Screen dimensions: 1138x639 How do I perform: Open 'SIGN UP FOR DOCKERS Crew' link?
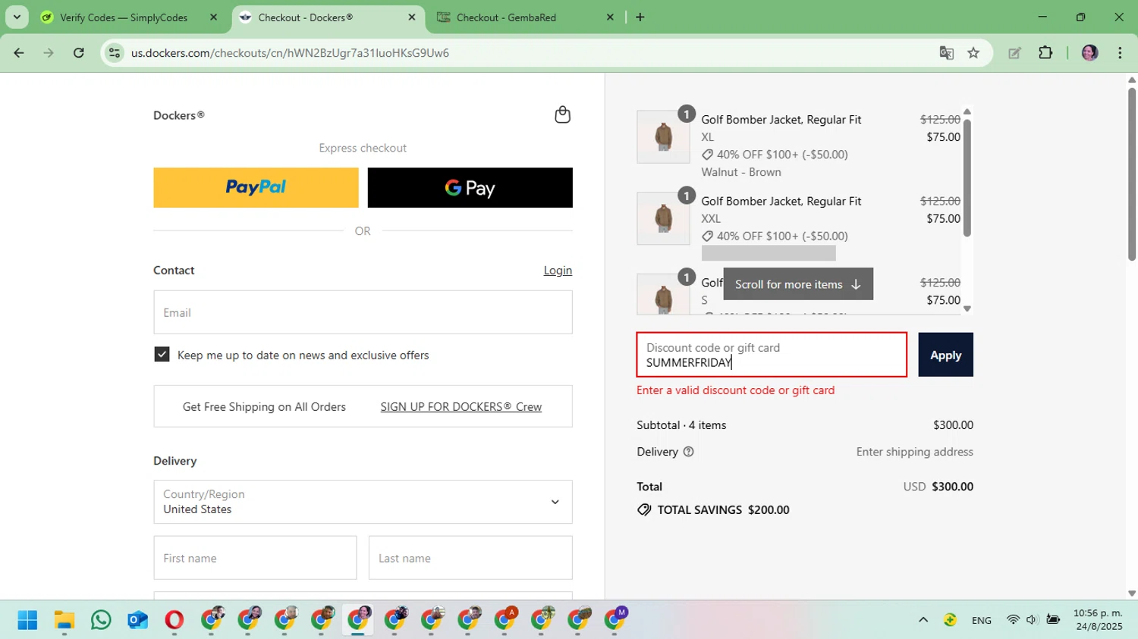[461, 407]
